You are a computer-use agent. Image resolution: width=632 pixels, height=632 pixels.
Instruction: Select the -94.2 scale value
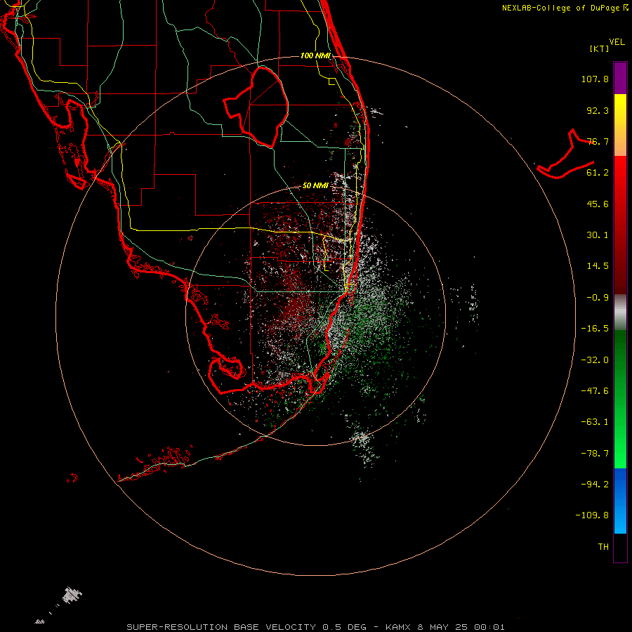pos(595,485)
